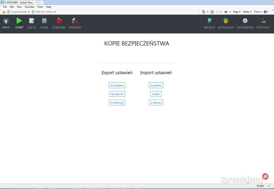Open the LEKCJE lessons section
Image resolution: width=274 pixels, height=189 pixels.
[x=32, y=21]
